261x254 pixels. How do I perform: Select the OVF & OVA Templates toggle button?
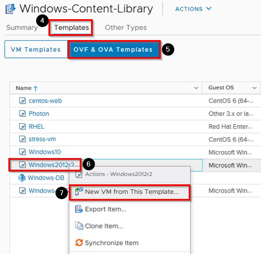point(113,49)
